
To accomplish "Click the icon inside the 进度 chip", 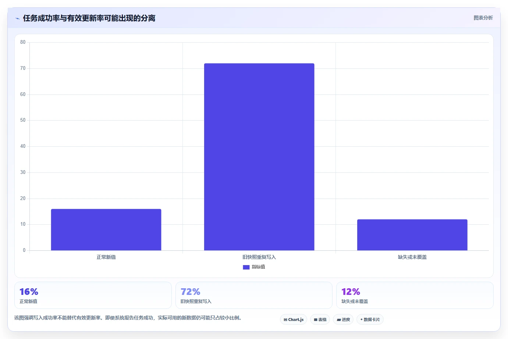I will (339, 320).
